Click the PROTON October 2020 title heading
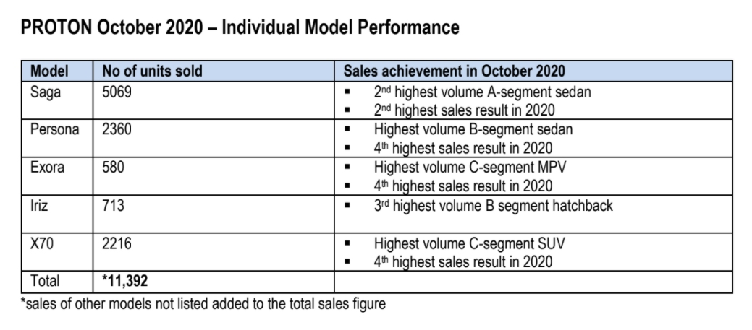This screenshot has width=752, height=330. 240,28
